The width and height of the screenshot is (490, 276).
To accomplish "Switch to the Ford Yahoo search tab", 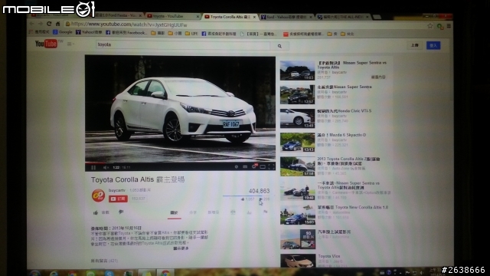I will pyautogui.click(x=286, y=17).
